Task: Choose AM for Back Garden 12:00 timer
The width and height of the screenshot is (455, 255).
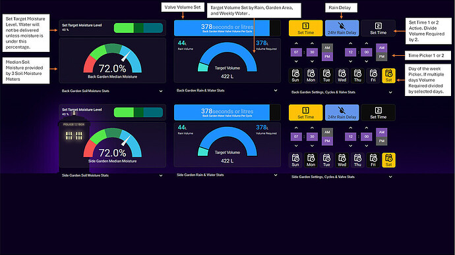Action: click(382, 48)
